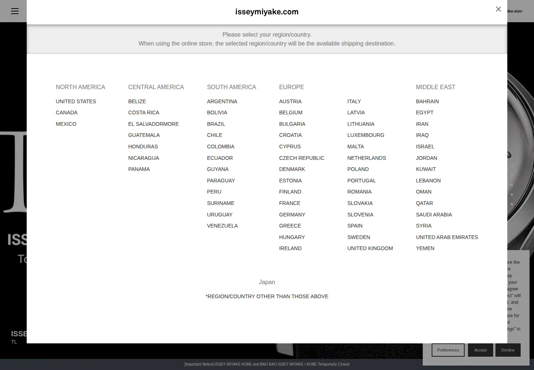Select VENEZUELA

click(222, 226)
